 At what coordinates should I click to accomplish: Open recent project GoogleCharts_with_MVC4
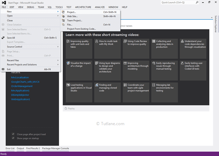point(25,82)
